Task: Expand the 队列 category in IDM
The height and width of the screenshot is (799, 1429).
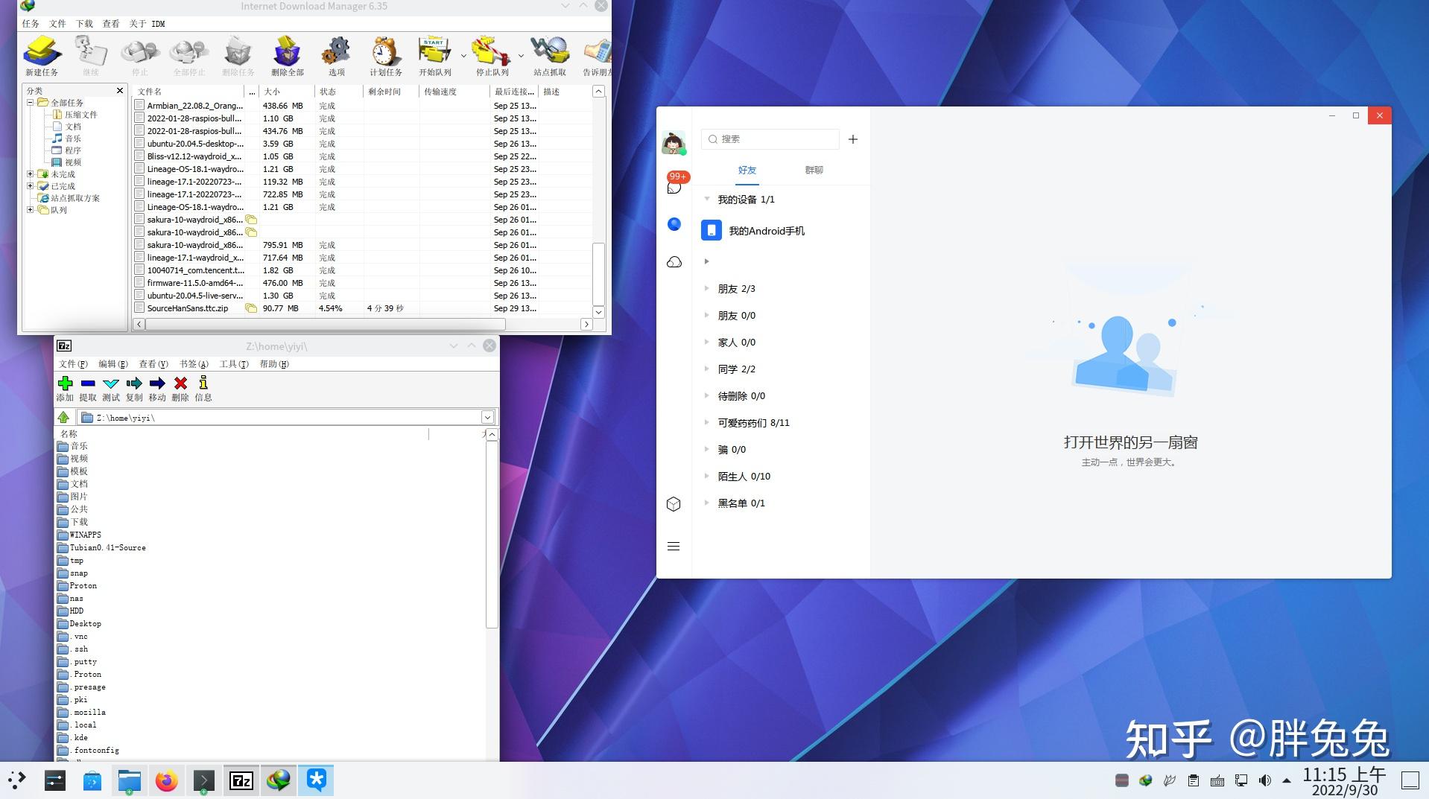Action: 31,210
